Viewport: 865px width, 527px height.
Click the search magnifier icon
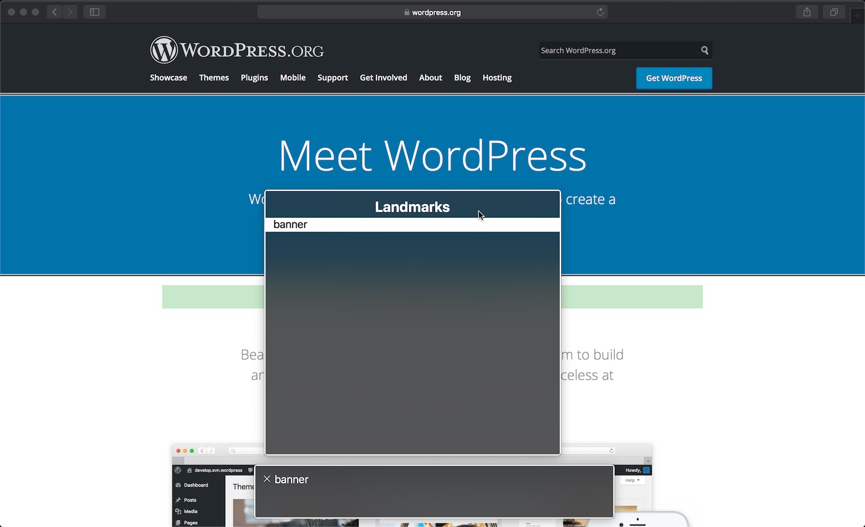(x=705, y=50)
